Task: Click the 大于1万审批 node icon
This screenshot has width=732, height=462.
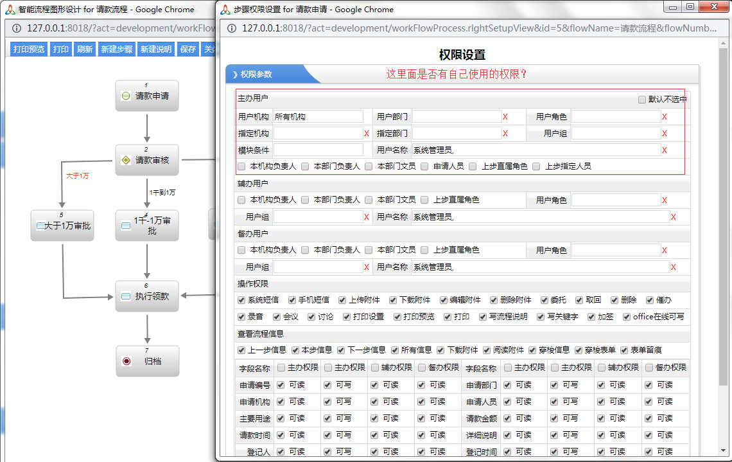Action: [40, 226]
